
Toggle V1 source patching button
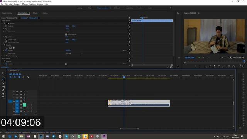[10, 101]
